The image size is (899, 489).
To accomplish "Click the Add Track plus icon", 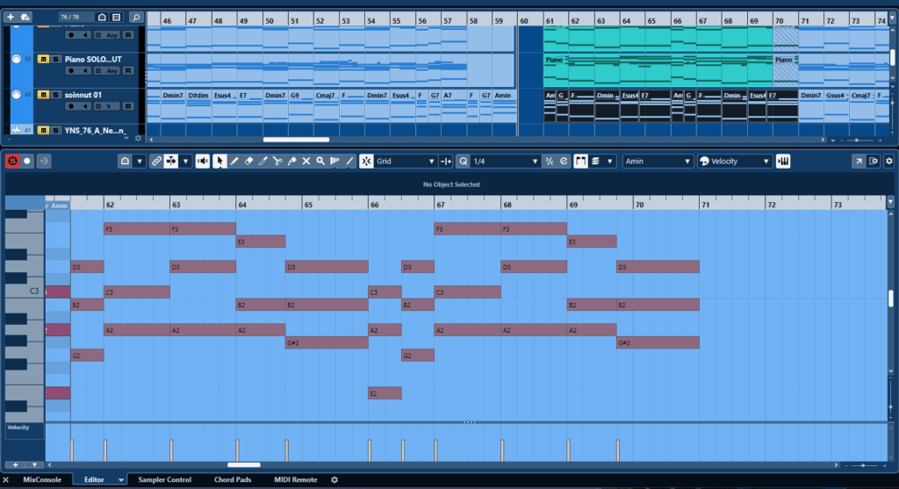I will pyautogui.click(x=11, y=17).
